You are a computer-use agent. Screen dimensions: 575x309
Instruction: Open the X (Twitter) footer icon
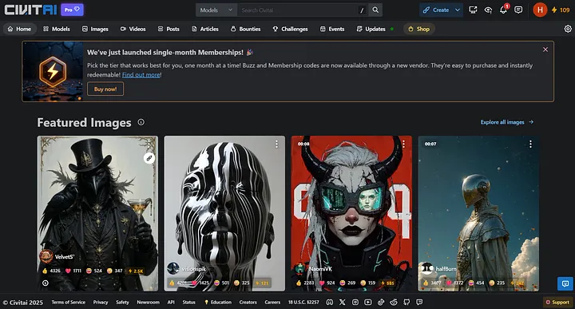point(342,302)
